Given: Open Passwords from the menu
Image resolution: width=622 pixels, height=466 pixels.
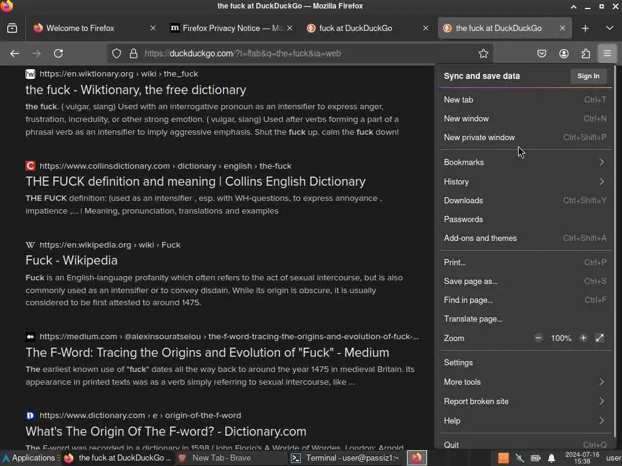Looking at the screenshot, I should coord(525,219).
